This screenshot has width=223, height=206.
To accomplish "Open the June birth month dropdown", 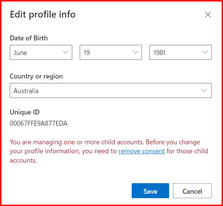I will 41,52.
